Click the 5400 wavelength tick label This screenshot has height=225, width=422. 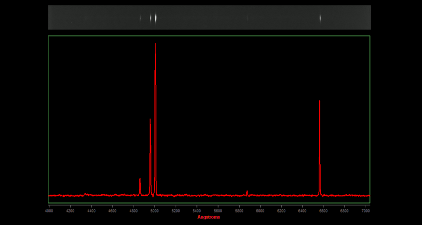197,211
